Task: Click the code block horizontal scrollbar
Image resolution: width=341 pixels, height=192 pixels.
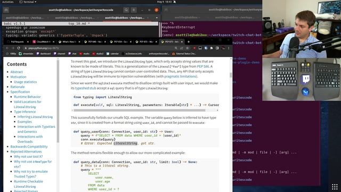Action: (x=140, y=110)
